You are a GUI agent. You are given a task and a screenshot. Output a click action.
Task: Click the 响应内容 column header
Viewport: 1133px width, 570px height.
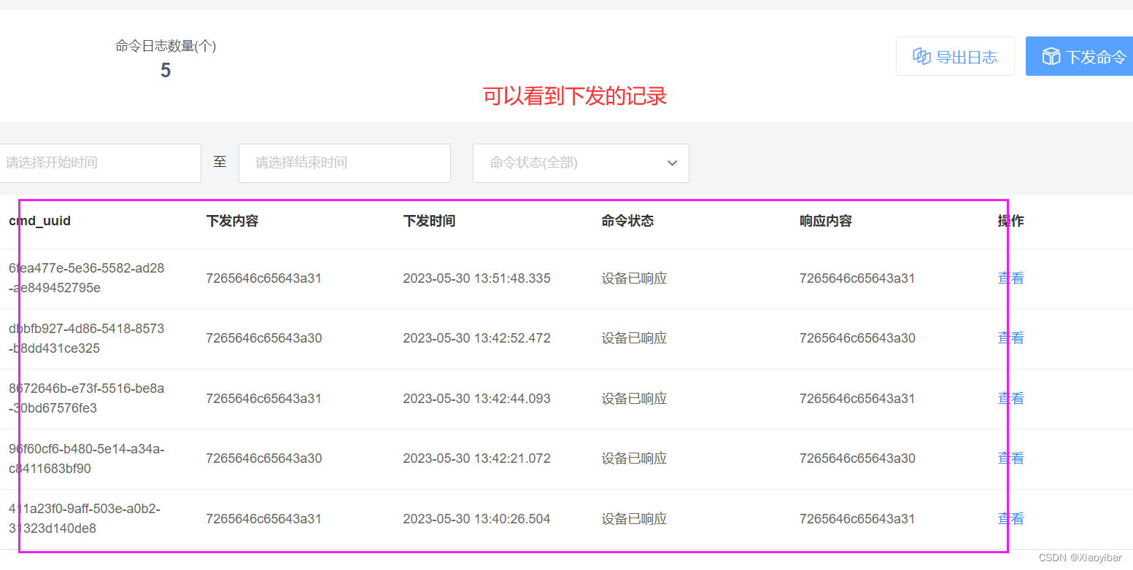[x=826, y=221]
